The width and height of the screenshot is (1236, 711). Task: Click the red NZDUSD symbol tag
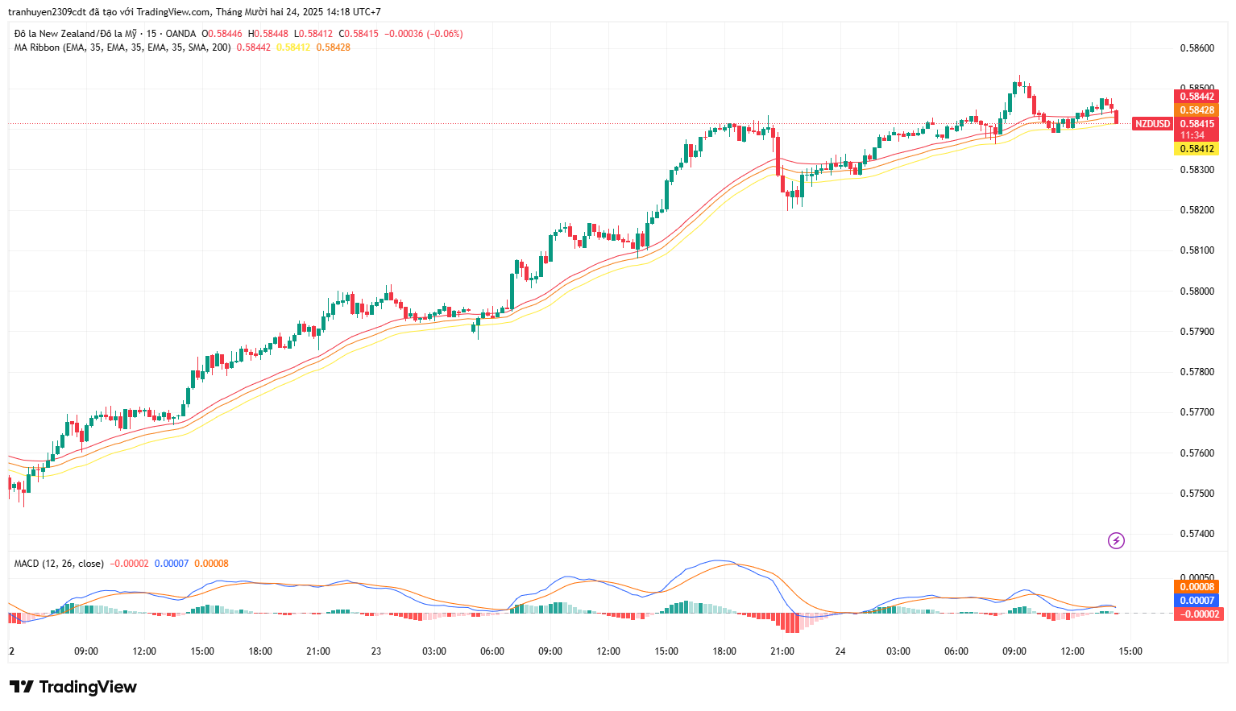click(1152, 124)
